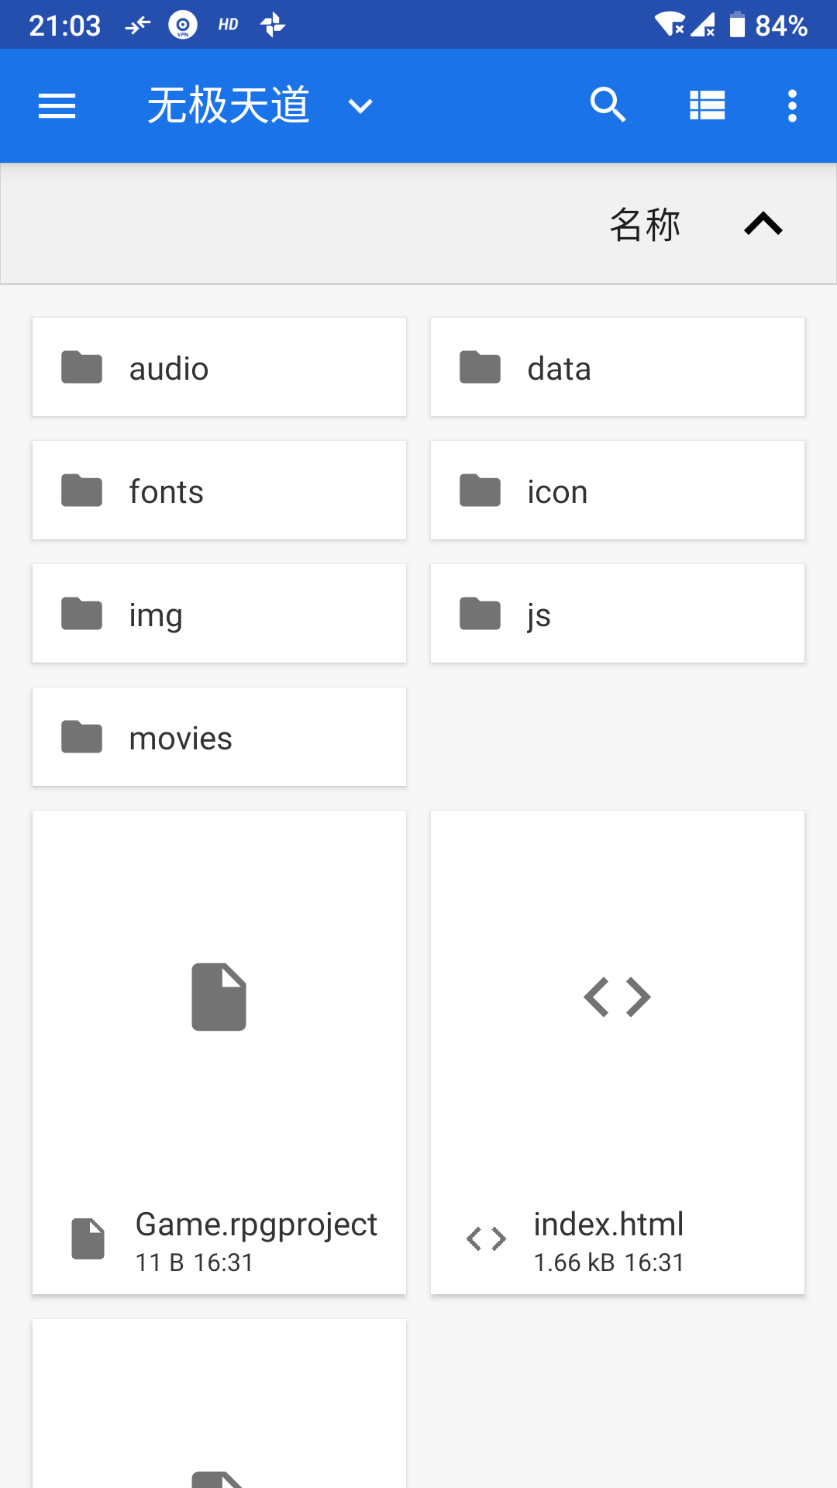Click the icon folder's folder glyph
The image size is (837, 1488).
click(480, 491)
